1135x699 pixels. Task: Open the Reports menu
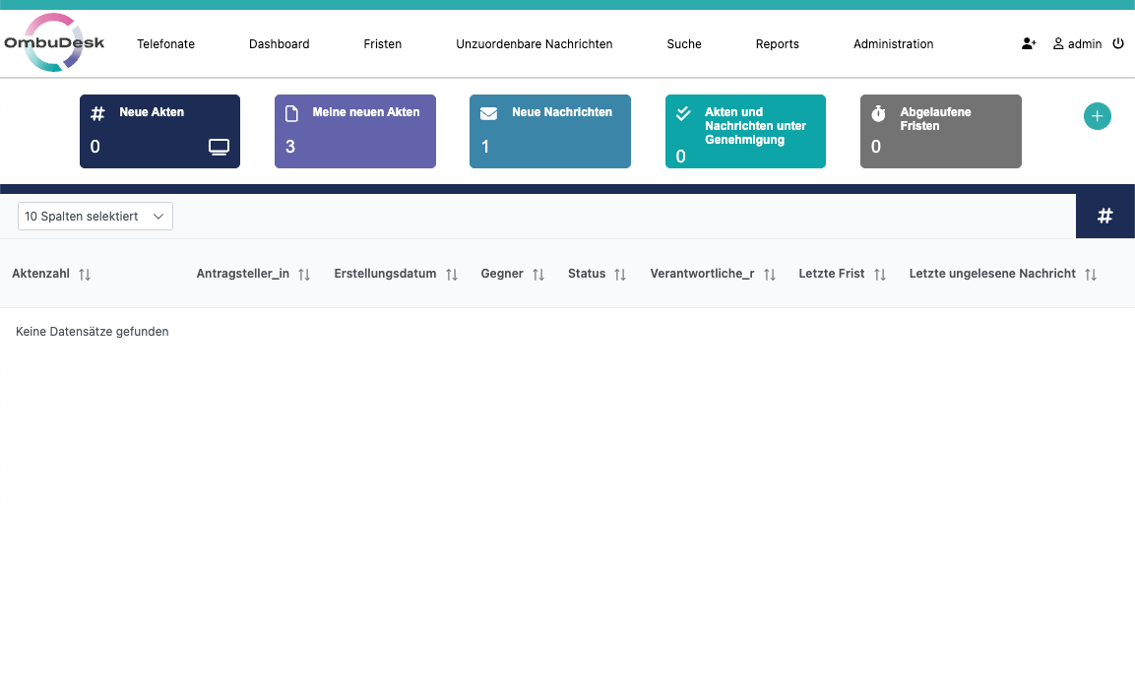click(x=778, y=44)
